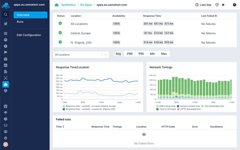Viewport: 240px width, 150px height.
Task: Select the highlighted Synthetics robot icon
Action: pos(5,85)
